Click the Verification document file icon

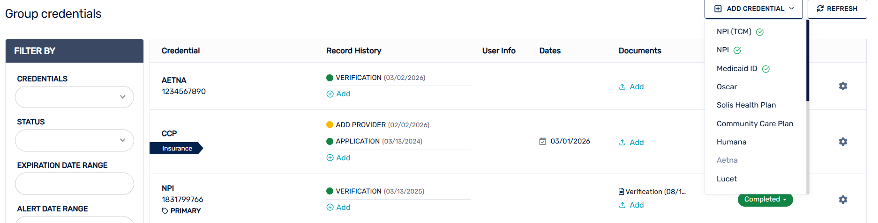coord(621,192)
